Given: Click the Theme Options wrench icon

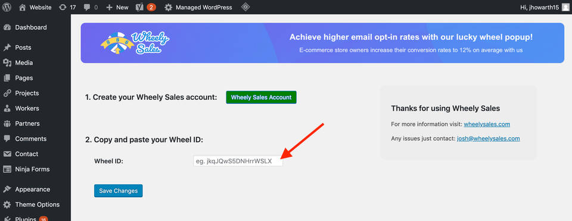Looking at the screenshot, I should coord(7,204).
